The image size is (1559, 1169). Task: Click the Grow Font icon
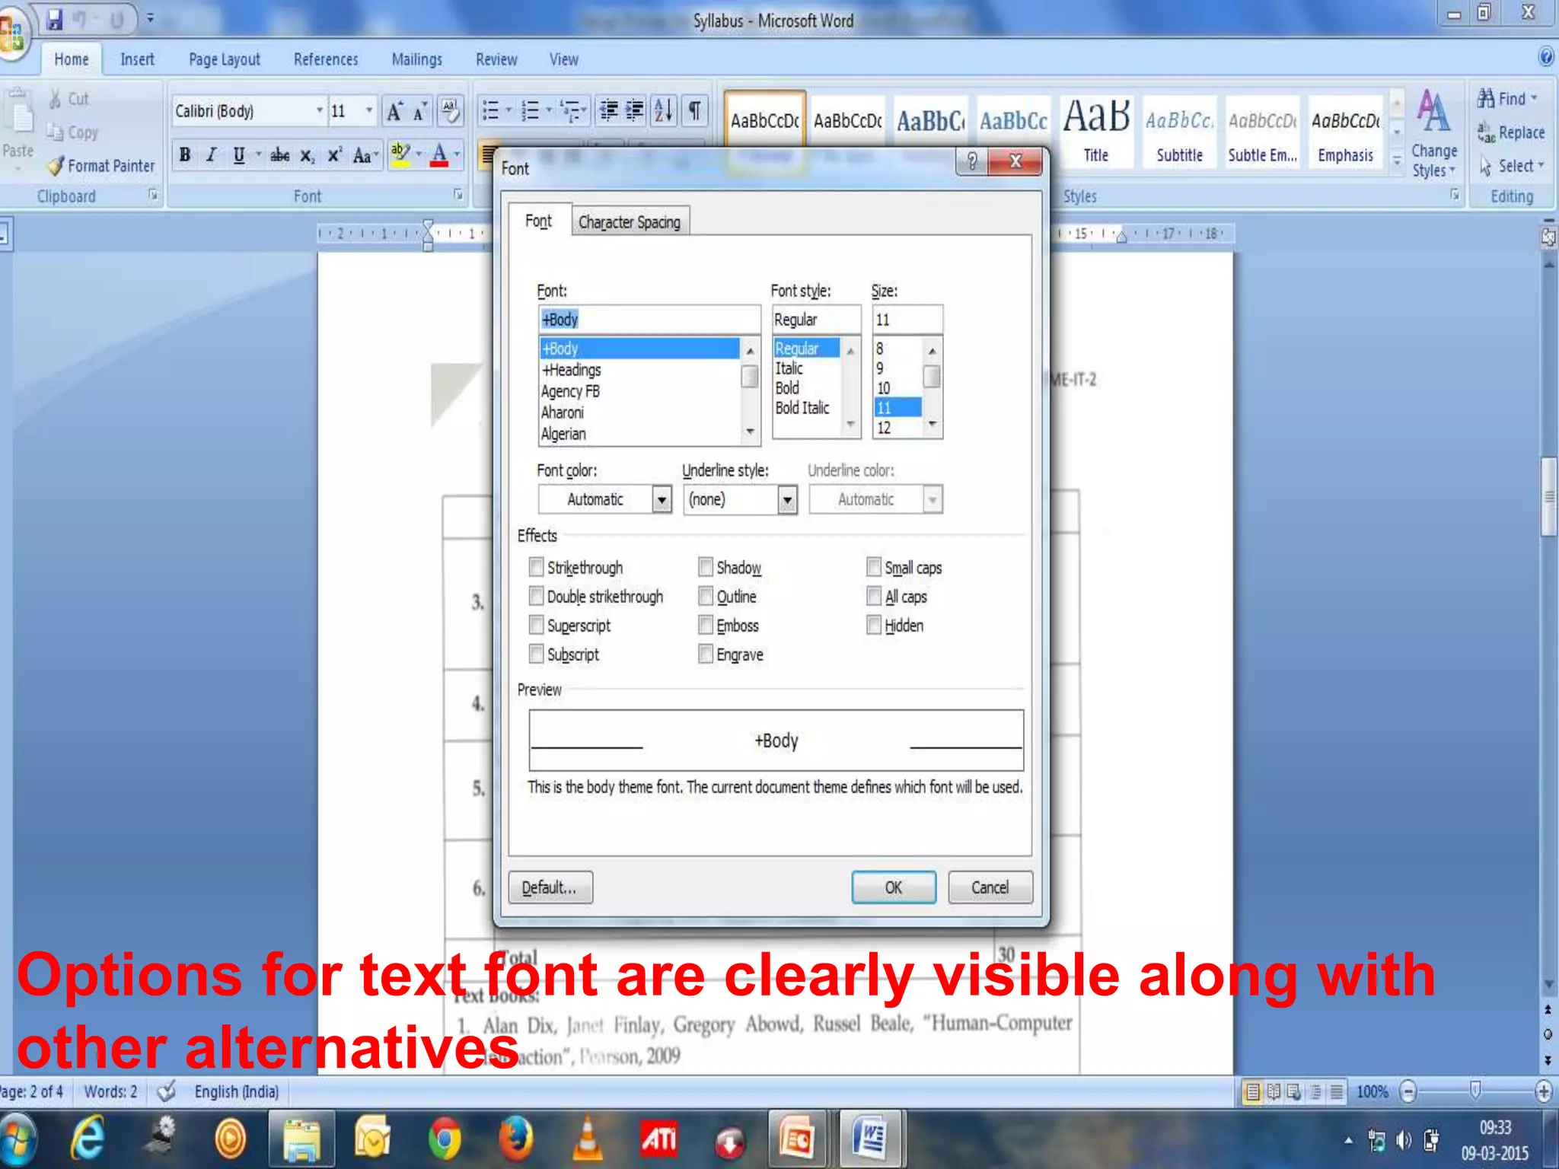394,111
